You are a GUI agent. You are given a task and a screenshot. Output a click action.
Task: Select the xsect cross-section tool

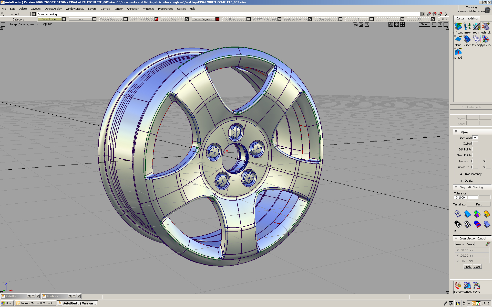(x=467, y=39)
